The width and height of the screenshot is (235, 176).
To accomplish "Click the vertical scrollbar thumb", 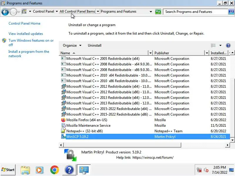I will point(232,107).
